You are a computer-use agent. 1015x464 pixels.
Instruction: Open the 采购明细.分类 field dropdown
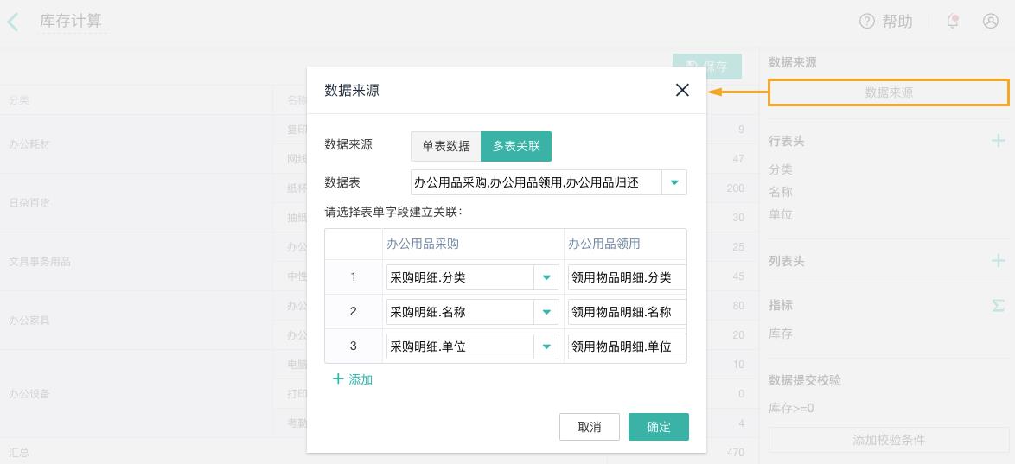(x=546, y=277)
